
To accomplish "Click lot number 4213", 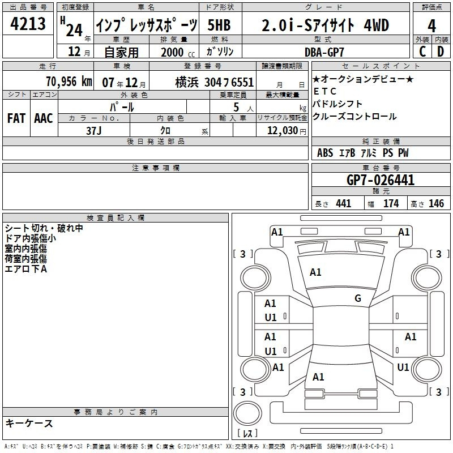I will tap(28, 24).
